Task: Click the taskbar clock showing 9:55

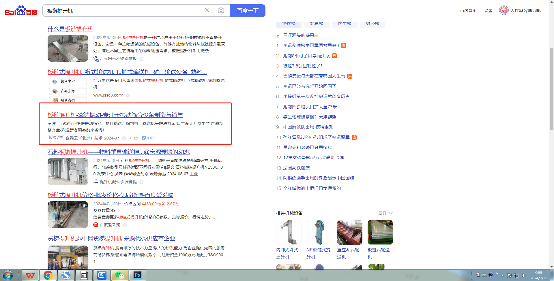Action: point(538,276)
